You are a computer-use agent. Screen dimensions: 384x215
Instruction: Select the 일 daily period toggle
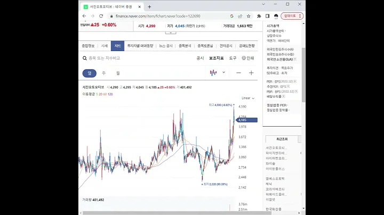(x=90, y=73)
